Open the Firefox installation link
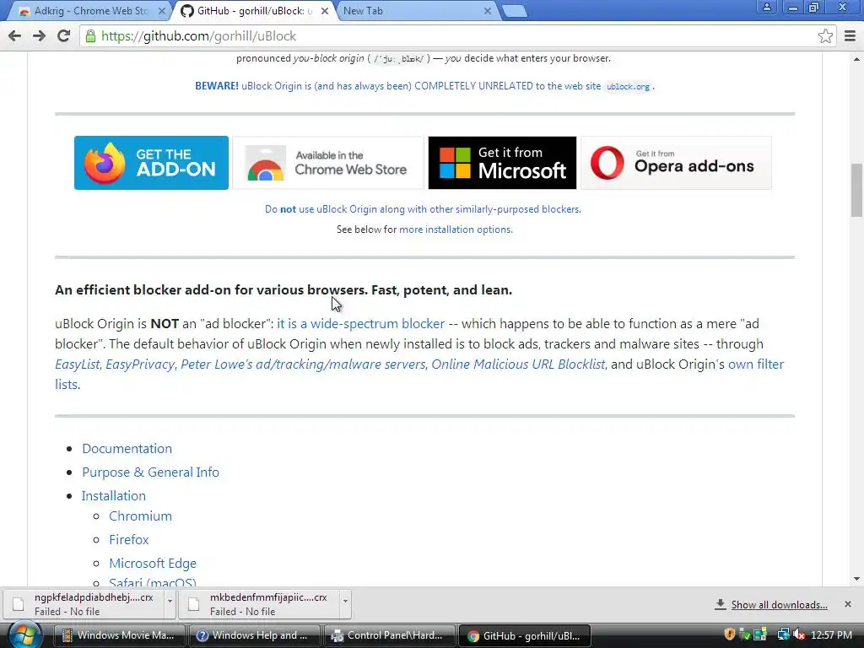The image size is (864, 648). [129, 540]
